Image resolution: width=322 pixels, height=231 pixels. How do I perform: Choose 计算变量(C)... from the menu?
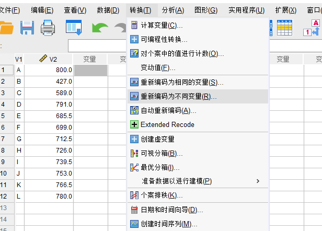coord(198,25)
